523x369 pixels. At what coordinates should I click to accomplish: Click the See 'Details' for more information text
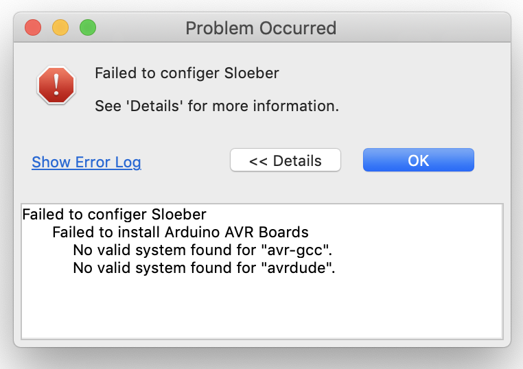[x=217, y=106]
